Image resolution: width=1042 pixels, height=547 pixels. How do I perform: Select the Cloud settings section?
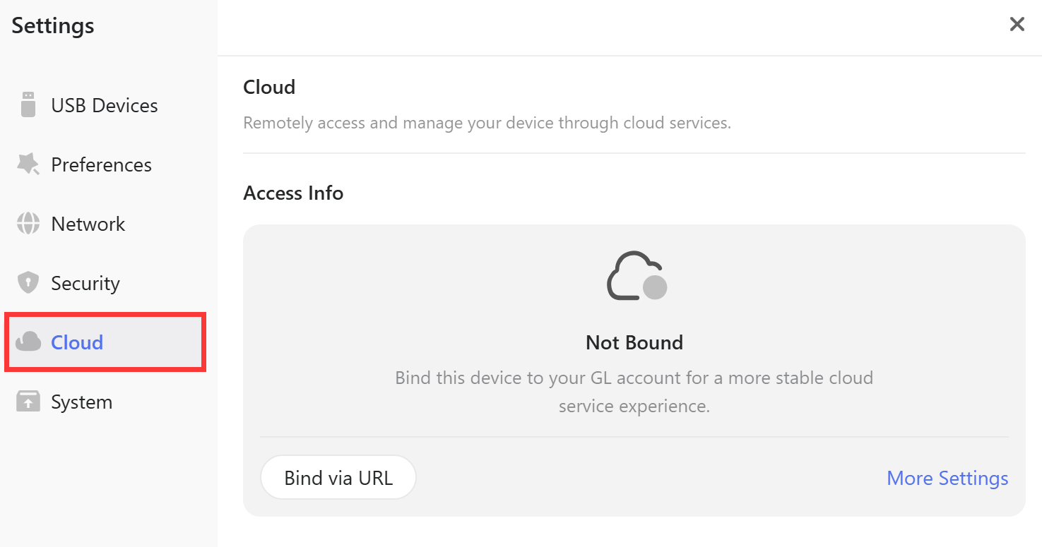click(x=105, y=342)
